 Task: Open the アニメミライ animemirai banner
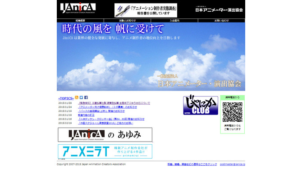[x=105, y=152]
